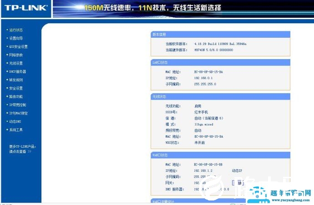
Task: Open 转发规则 menu item
Action: click(16, 80)
